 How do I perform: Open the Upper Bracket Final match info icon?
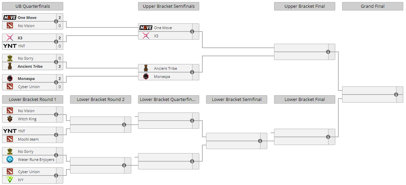tap(328, 52)
